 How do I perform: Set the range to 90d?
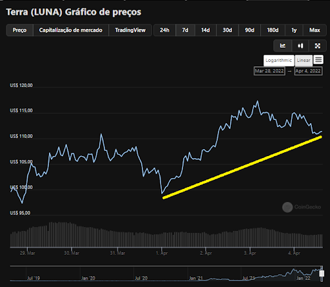(249, 30)
